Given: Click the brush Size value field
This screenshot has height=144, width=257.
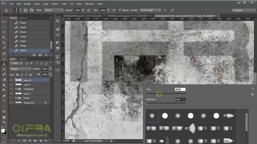Looking at the screenshot, I should [x=180, y=89].
